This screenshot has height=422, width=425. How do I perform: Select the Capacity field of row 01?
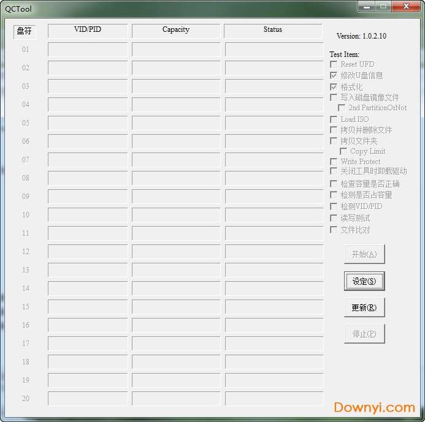tap(176, 49)
